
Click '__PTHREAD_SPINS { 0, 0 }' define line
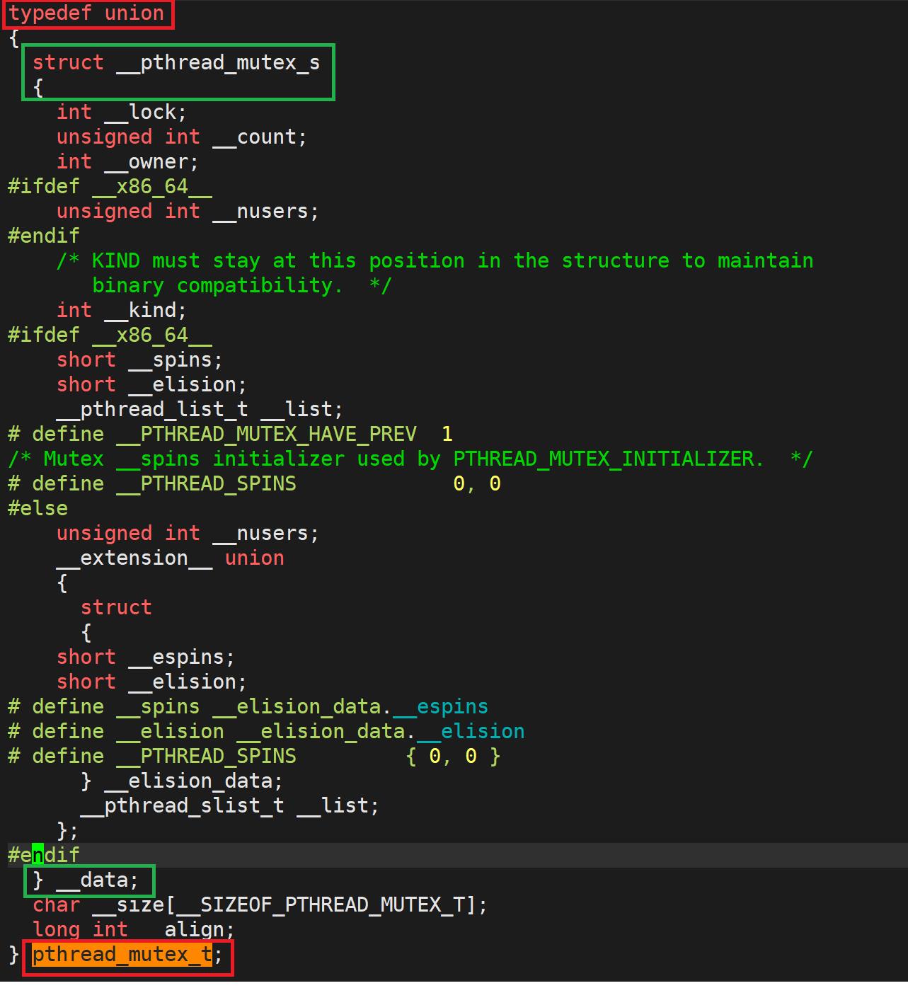coord(254,757)
